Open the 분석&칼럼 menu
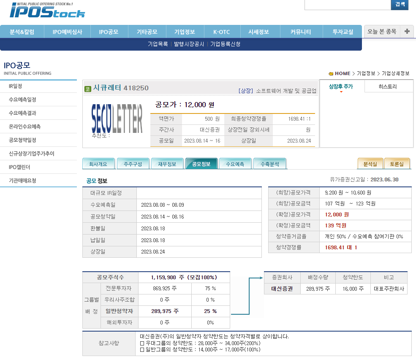416x359 pixels. [22, 32]
